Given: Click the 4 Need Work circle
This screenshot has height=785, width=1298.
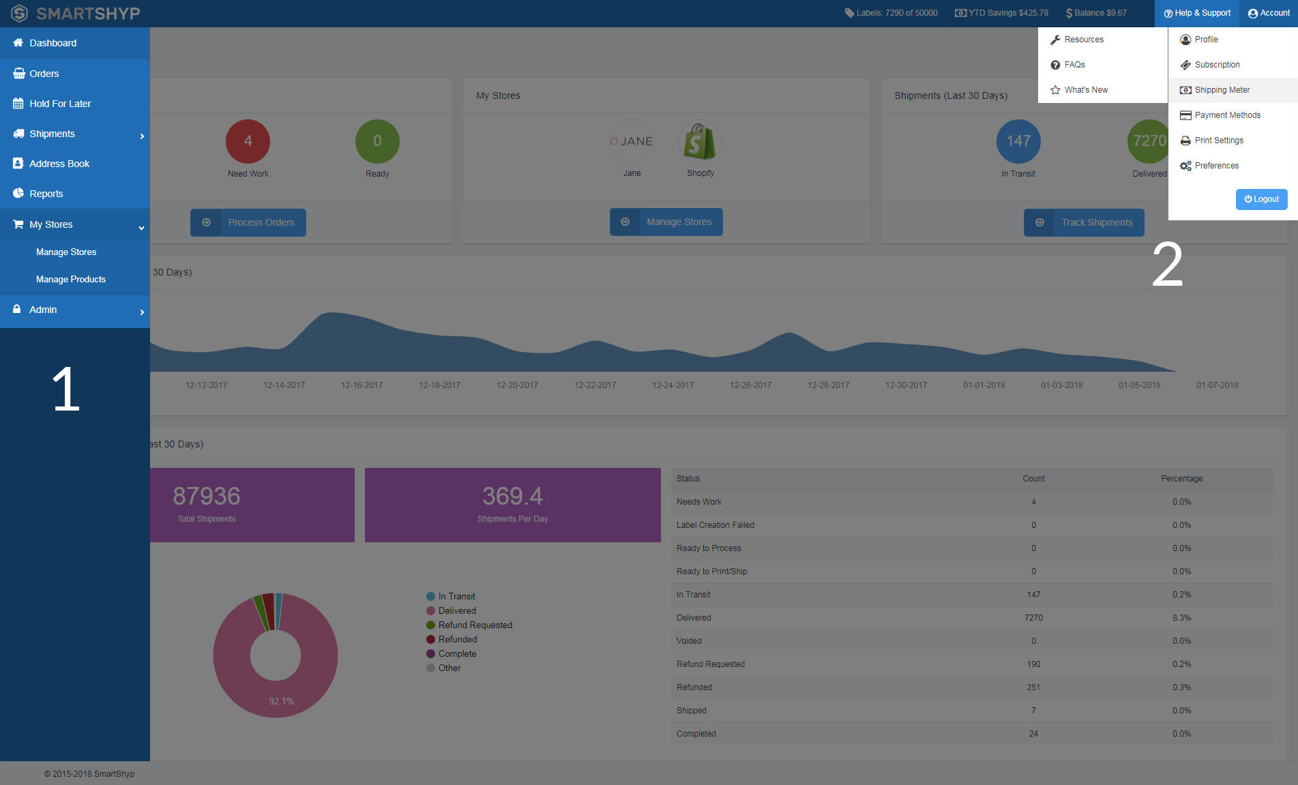Looking at the screenshot, I should (x=248, y=141).
